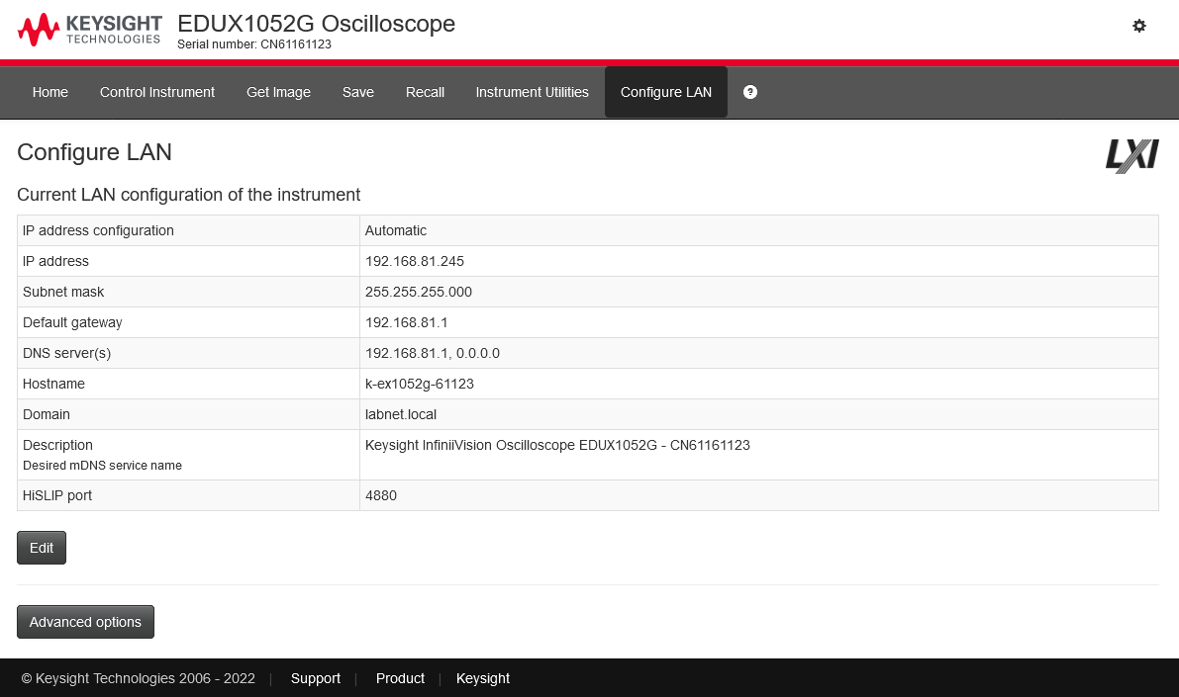
Task: Click the 'HiSLIP port' row label
Action: pyautogui.click(x=57, y=495)
